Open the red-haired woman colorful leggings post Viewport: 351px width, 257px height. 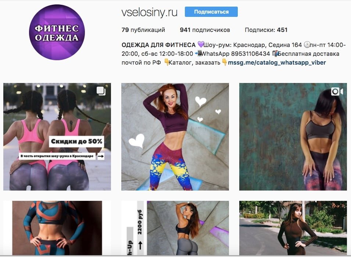[175, 137]
